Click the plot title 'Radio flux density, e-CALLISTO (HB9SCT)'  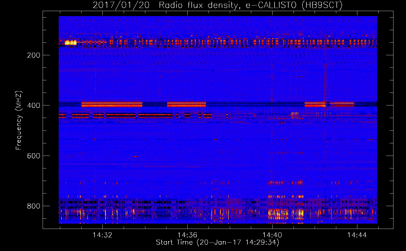(251, 5)
